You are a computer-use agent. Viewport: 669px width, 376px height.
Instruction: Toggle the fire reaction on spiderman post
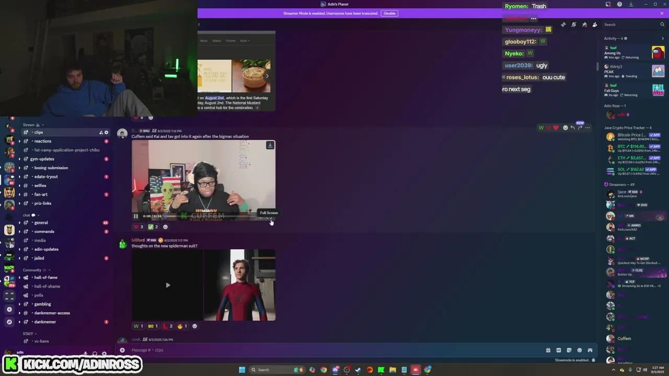(182, 326)
